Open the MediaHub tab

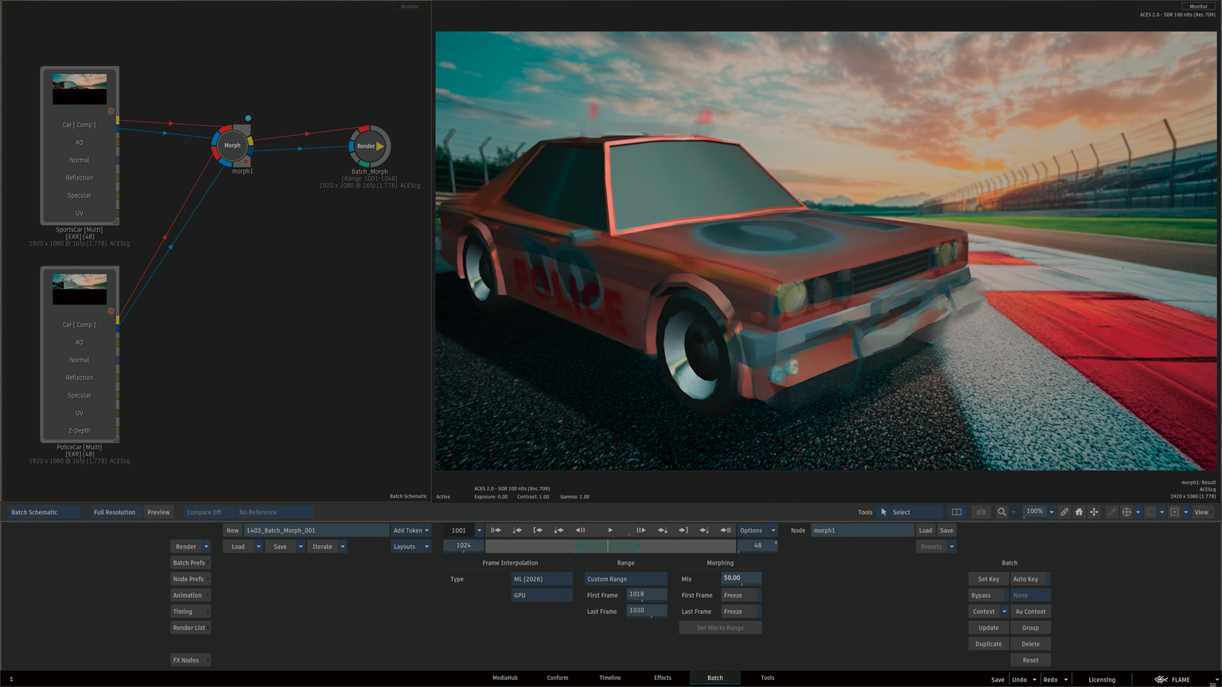point(504,678)
